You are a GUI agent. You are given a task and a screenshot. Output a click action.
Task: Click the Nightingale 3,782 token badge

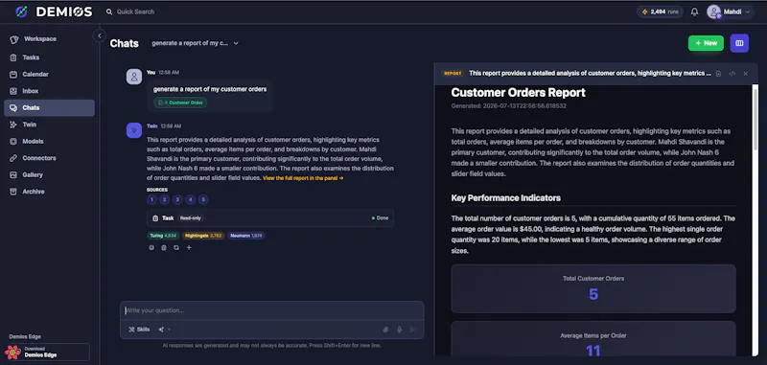203,236
